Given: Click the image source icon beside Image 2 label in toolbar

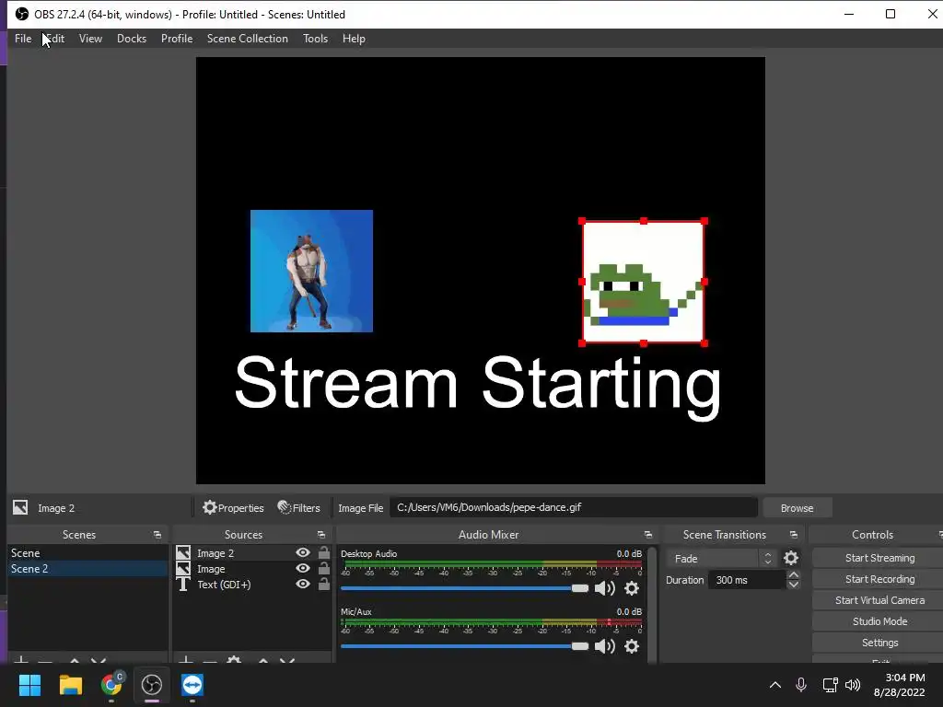Looking at the screenshot, I should coord(20,507).
